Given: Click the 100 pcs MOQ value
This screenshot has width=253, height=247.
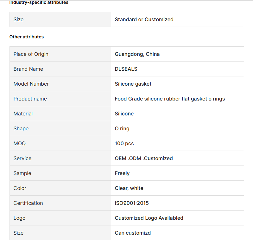Looking at the screenshot, I should (124, 143).
